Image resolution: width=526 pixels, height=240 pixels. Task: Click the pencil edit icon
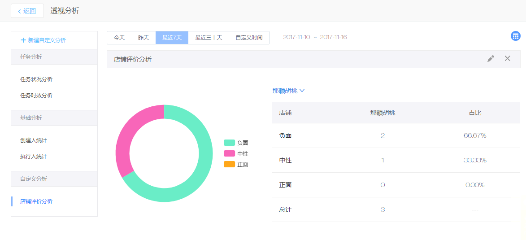point(491,59)
